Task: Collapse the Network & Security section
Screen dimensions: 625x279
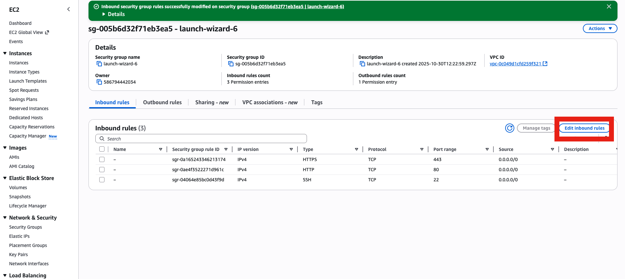Action: pos(5,218)
